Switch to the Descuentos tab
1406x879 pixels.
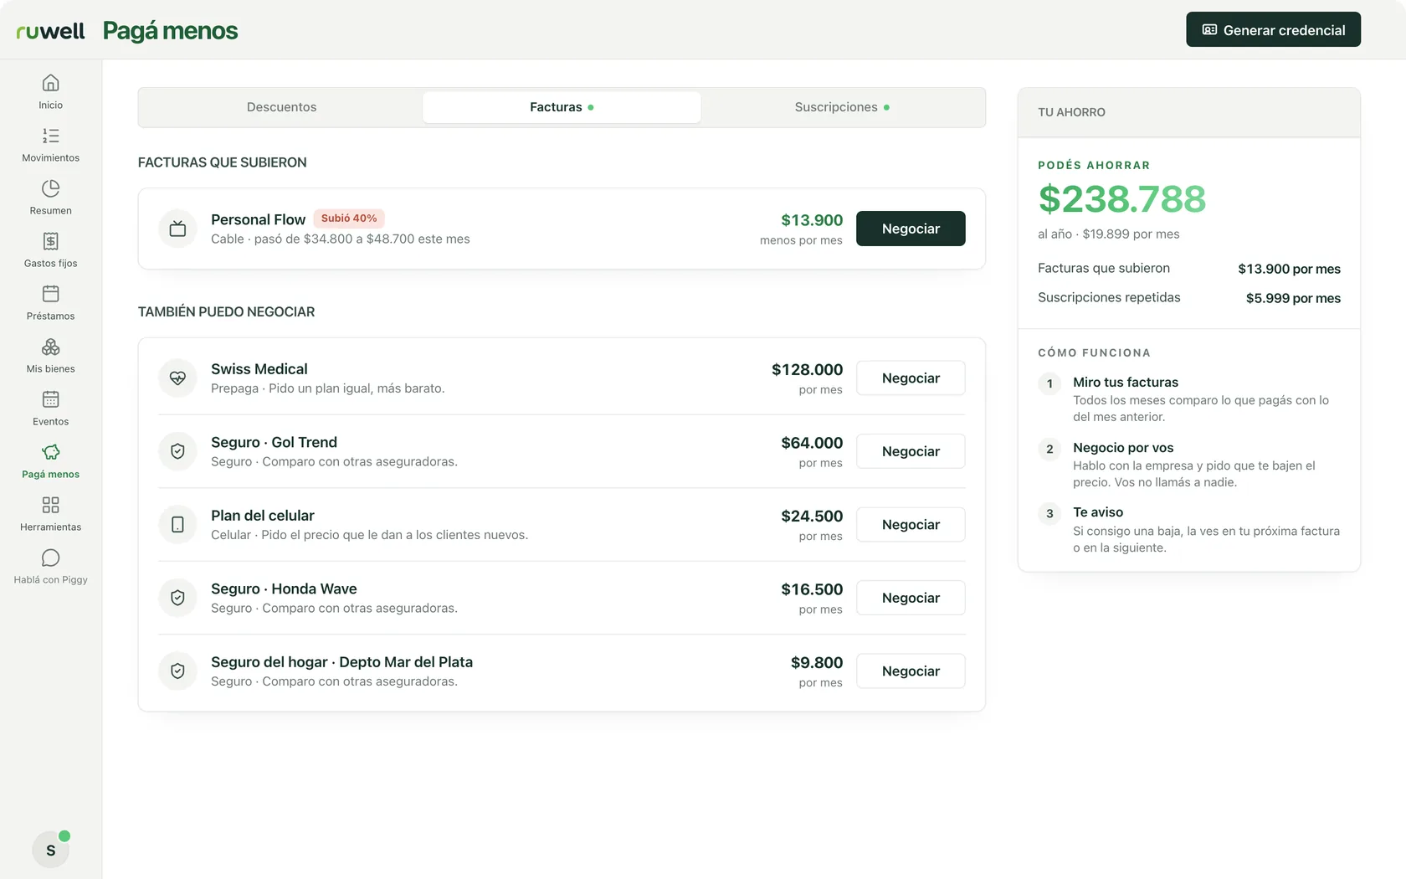pyautogui.click(x=281, y=107)
